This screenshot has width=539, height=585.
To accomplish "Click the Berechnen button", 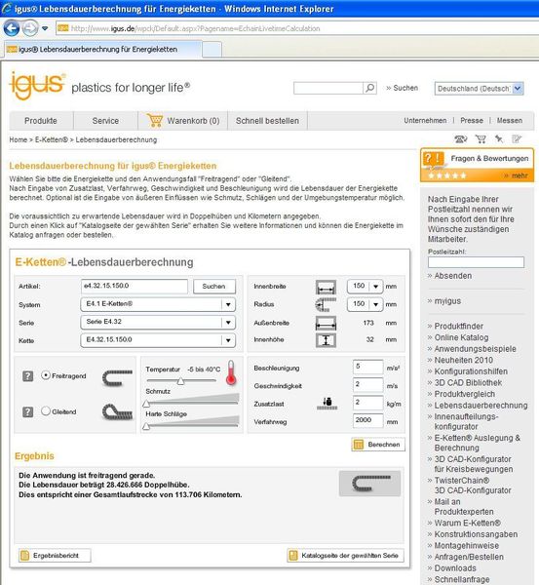I will tap(378, 445).
